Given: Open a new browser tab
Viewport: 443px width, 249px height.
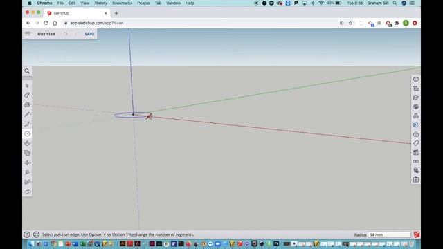Looking at the screenshot, I should (116, 13).
